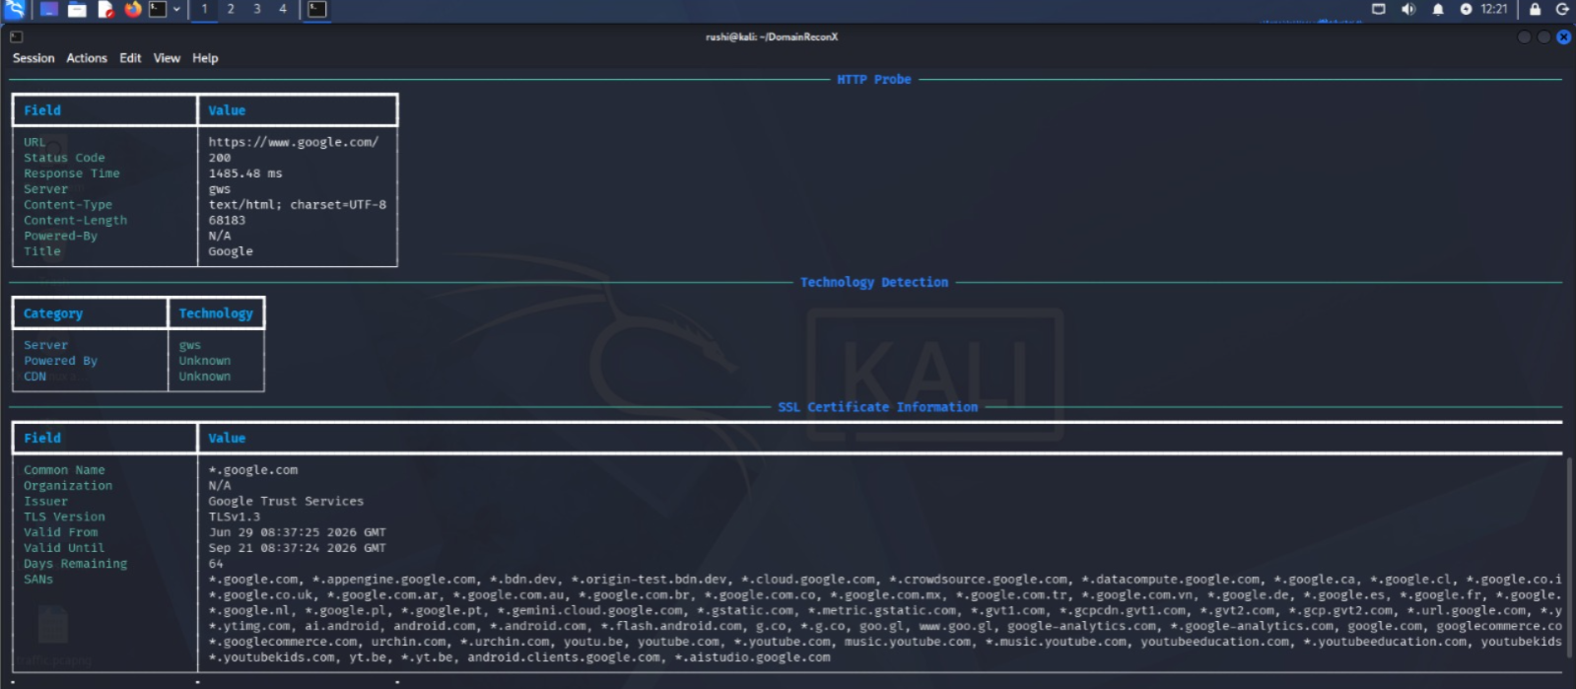Click the terminal vertical scrollbar
Viewport: 1576px width, 689px height.
1569,557
